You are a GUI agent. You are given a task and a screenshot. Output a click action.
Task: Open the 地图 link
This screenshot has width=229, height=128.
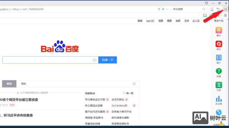coord(161,21)
